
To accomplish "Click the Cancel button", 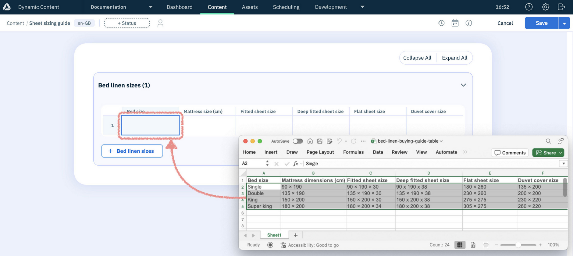I will click(505, 23).
